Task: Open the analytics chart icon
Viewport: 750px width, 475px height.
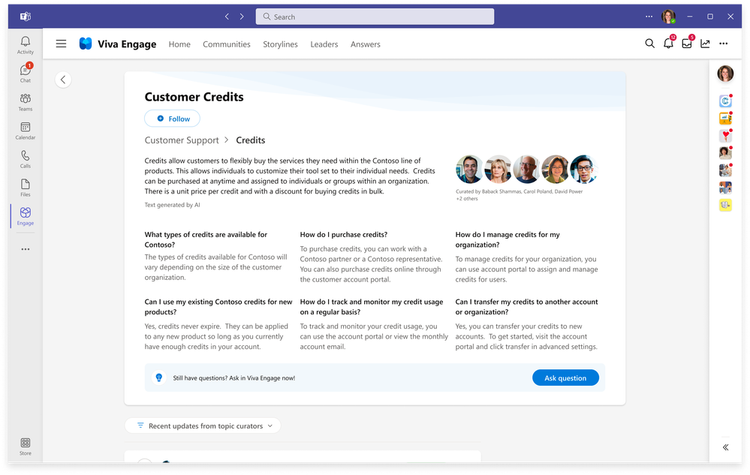Action: click(x=705, y=44)
